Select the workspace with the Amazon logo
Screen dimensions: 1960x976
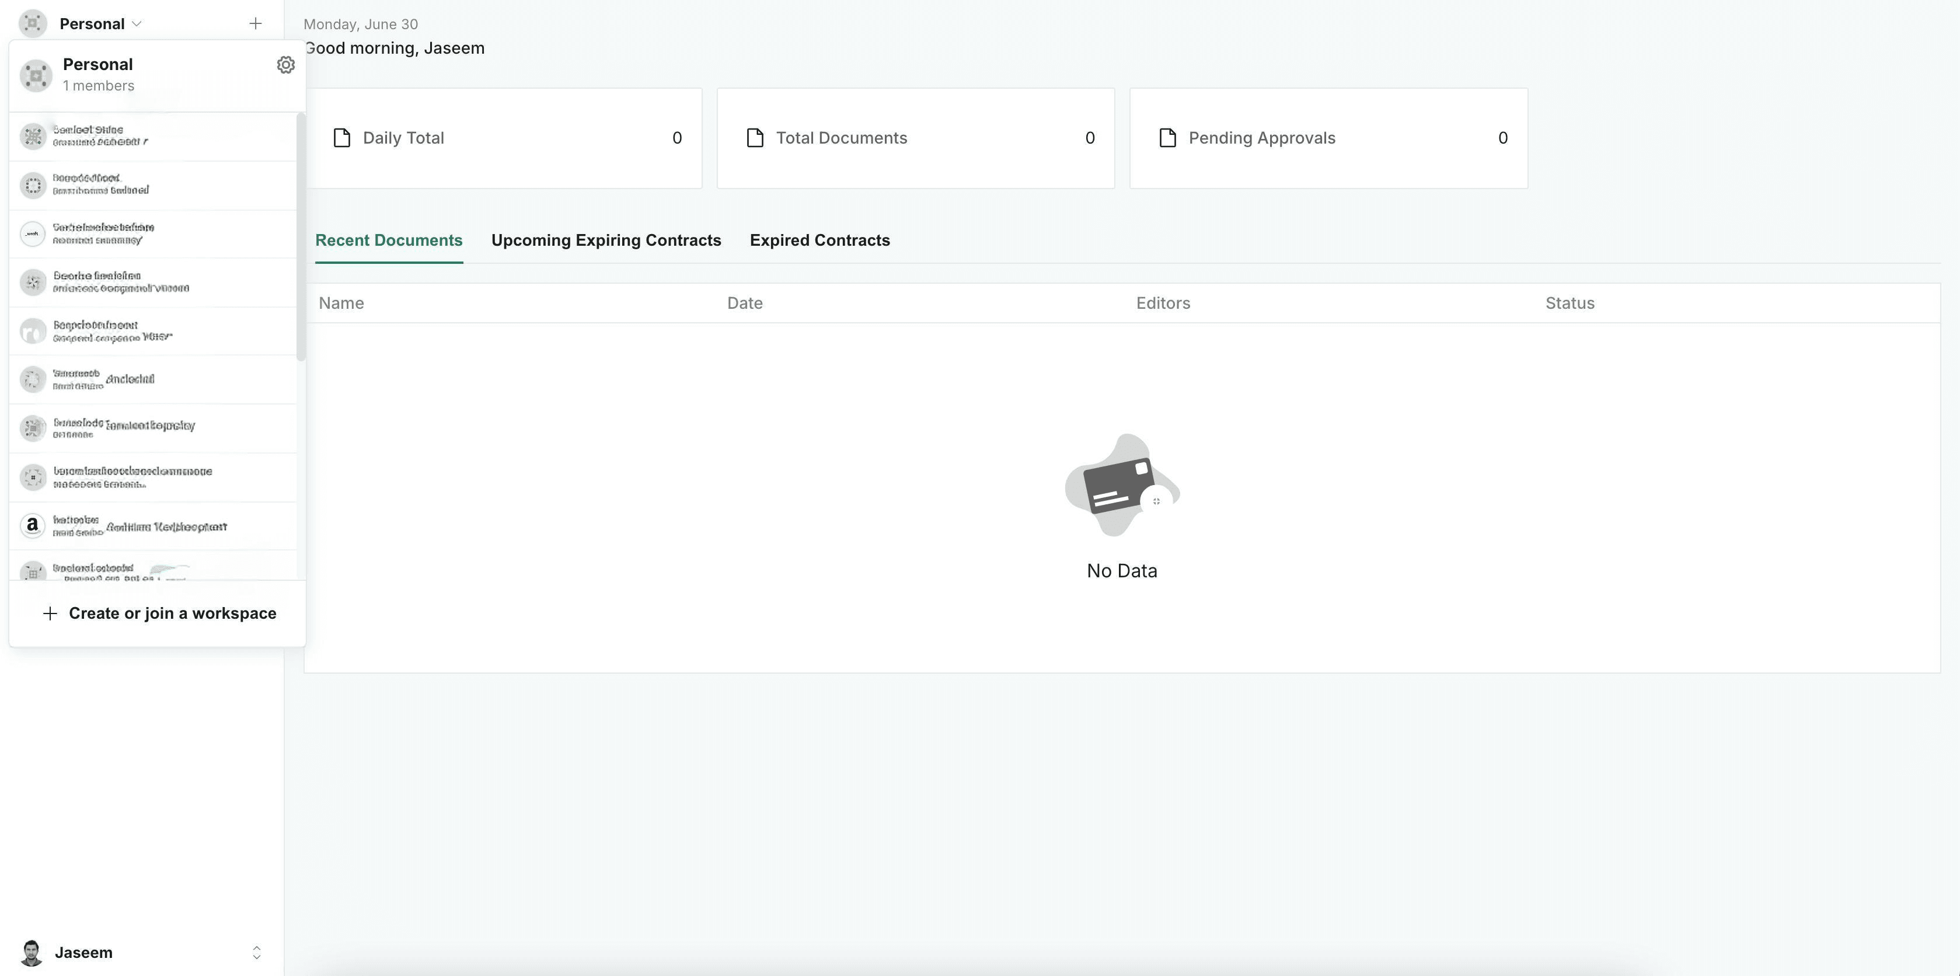[153, 526]
